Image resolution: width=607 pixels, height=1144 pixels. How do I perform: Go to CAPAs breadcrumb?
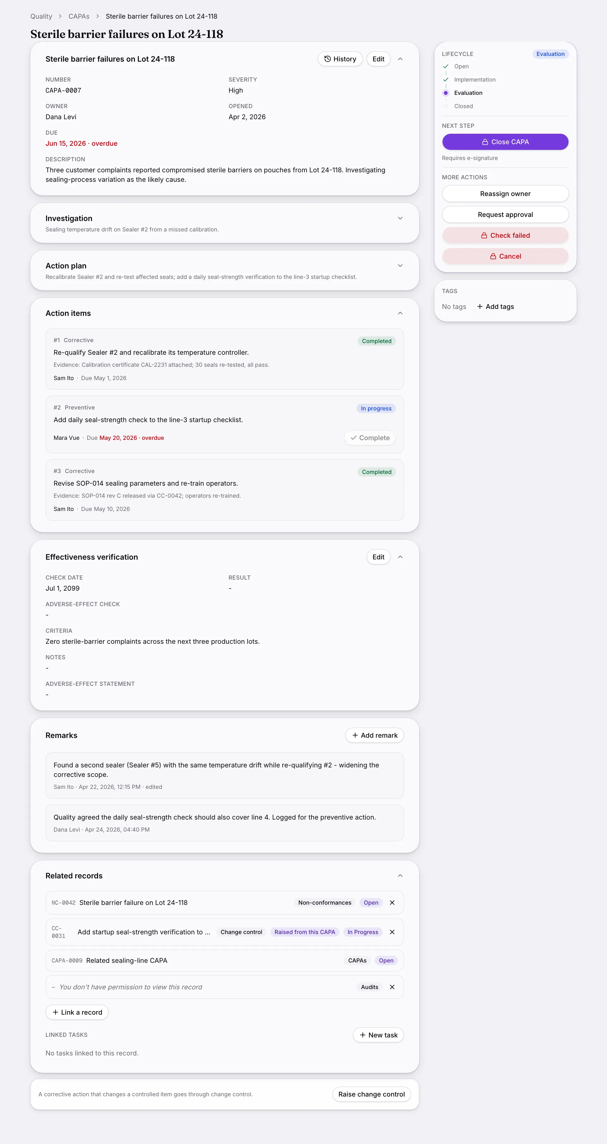coord(79,16)
